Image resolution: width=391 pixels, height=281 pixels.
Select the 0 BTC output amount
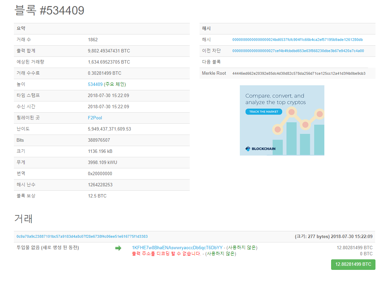coord(366,254)
